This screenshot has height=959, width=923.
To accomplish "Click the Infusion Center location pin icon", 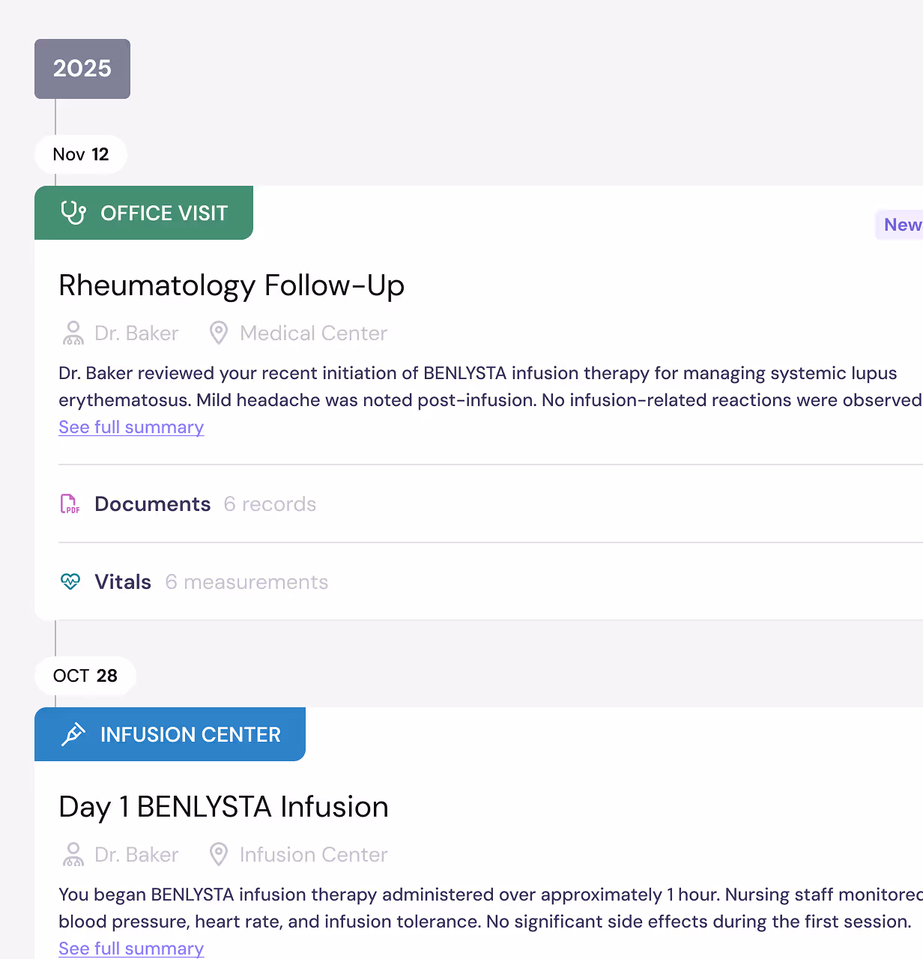I will click(219, 854).
